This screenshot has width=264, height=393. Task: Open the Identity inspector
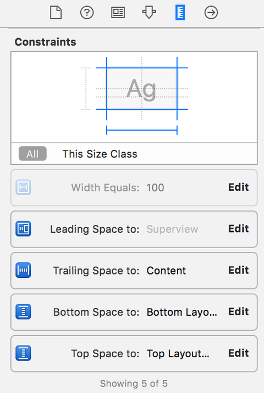pos(118,13)
